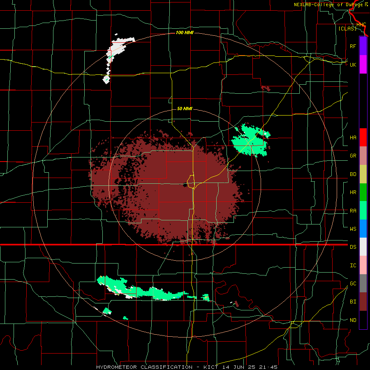Select the dusty pink GR legend swatch
Screen dimensions: 370x370
click(x=363, y=155)
